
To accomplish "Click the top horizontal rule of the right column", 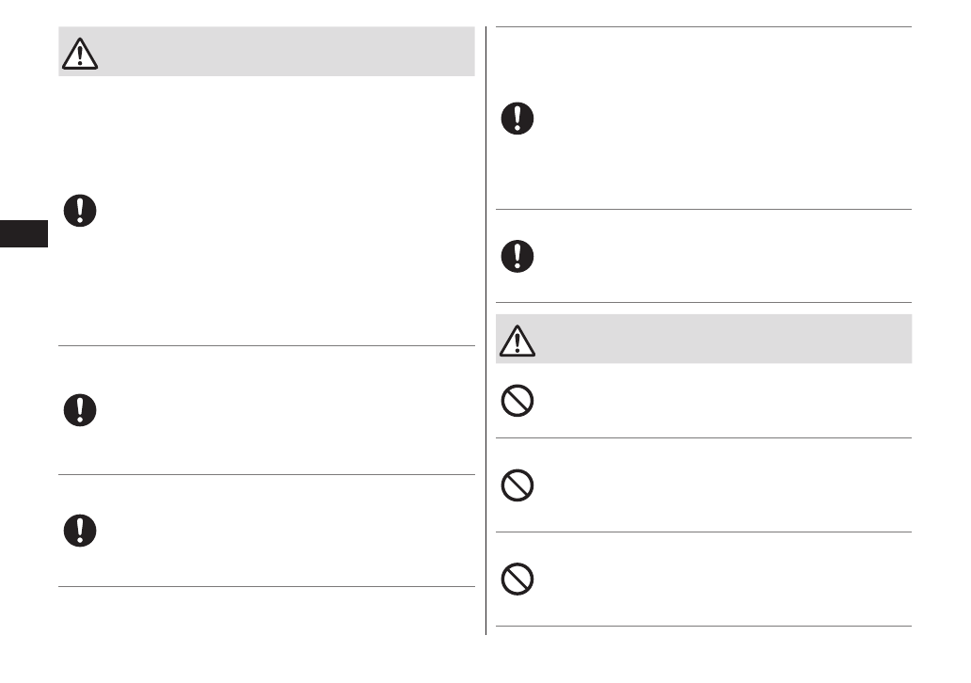I will [704, 27].
